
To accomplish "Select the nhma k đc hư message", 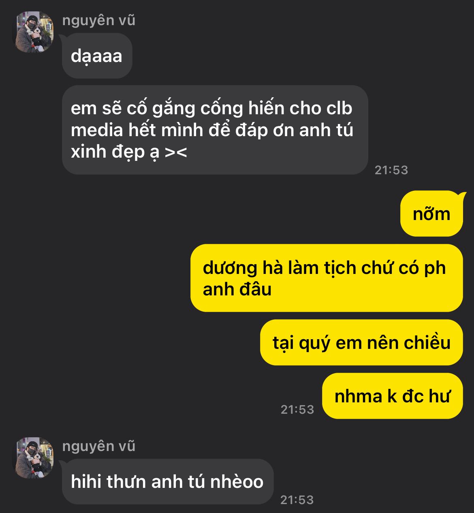I will pyautogui.click(x=392, y=396).
